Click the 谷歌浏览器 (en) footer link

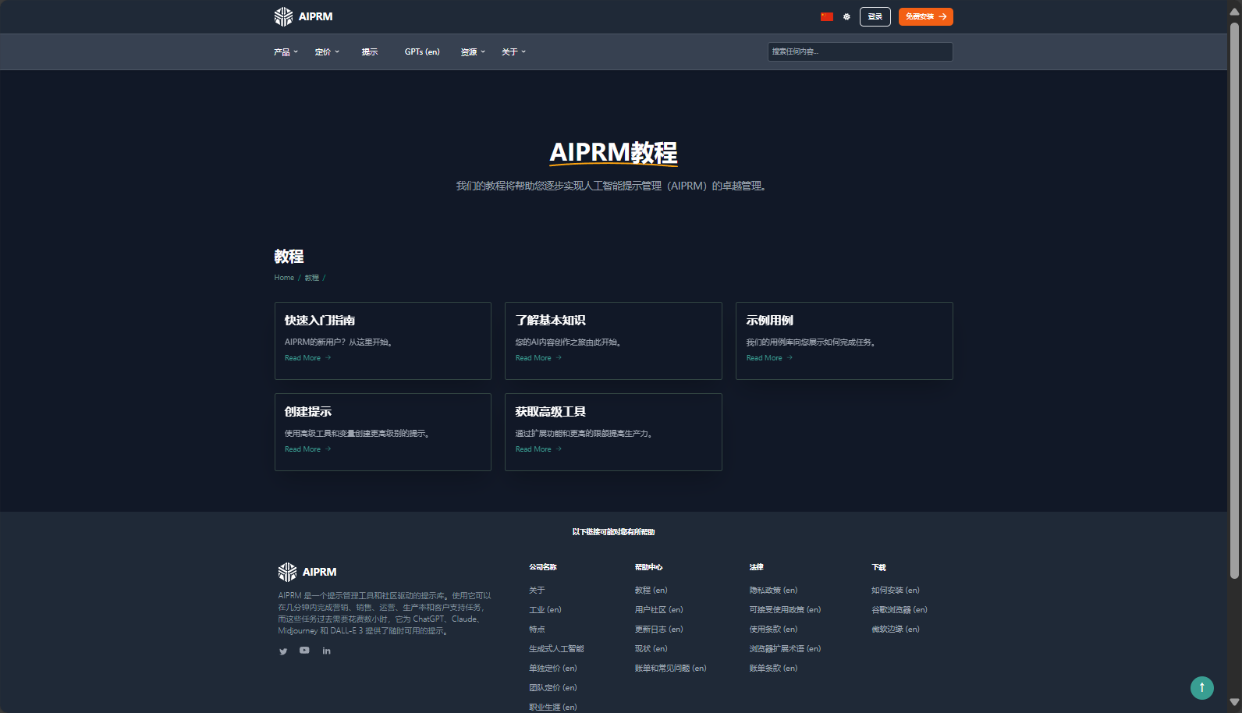900,610
